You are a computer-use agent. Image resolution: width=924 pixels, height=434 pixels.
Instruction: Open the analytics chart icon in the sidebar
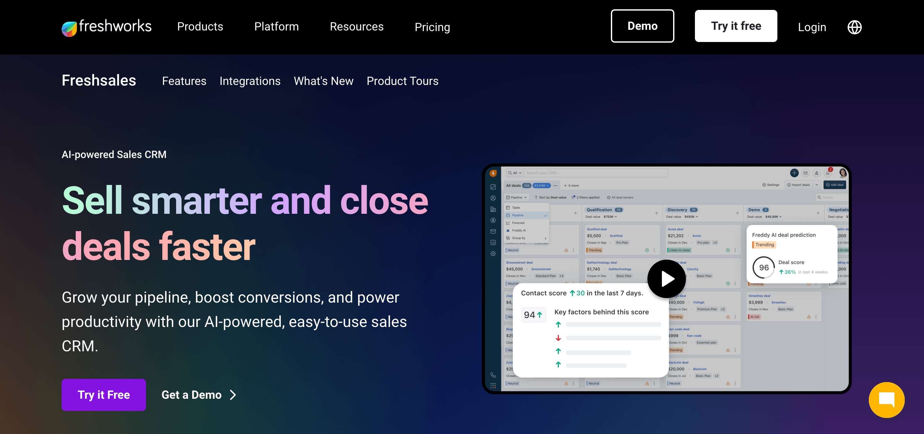[493, 242]
